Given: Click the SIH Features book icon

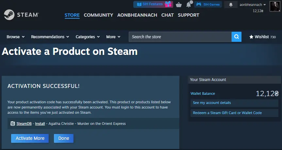Looking at the screenshot, I should [x=139, y=4].
